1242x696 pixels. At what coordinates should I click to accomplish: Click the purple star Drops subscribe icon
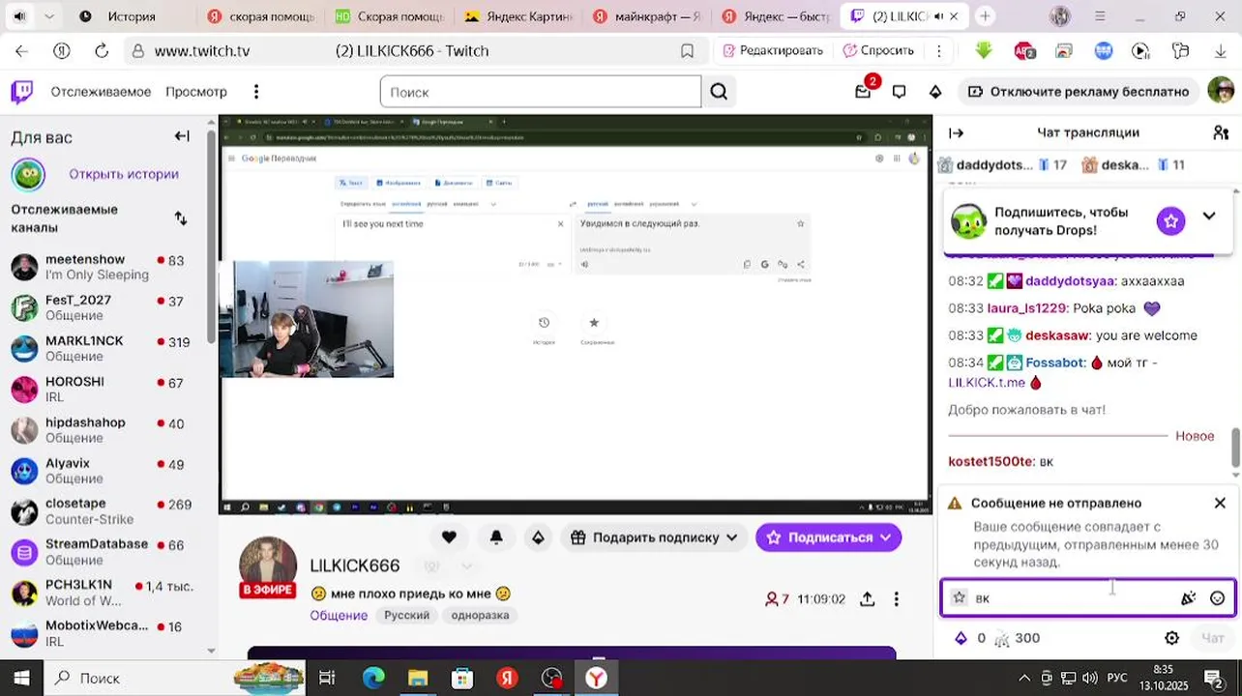pyautogui.click(x=1170, y=220)
